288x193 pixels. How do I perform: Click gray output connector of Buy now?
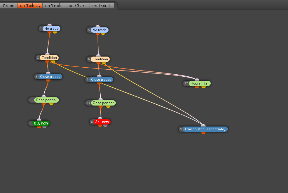pos(44,127)
